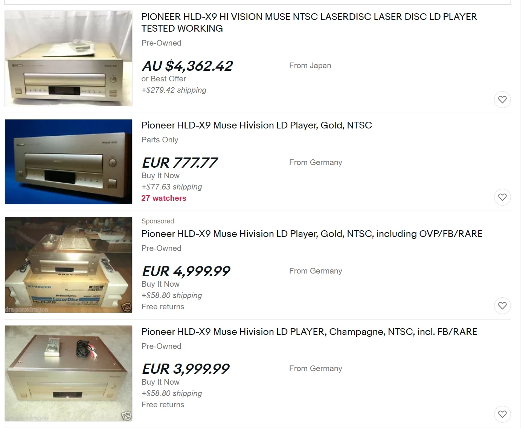
Task: Open the Champagne NTSC incl. FB/RARE title
Action: coord(309,332)
